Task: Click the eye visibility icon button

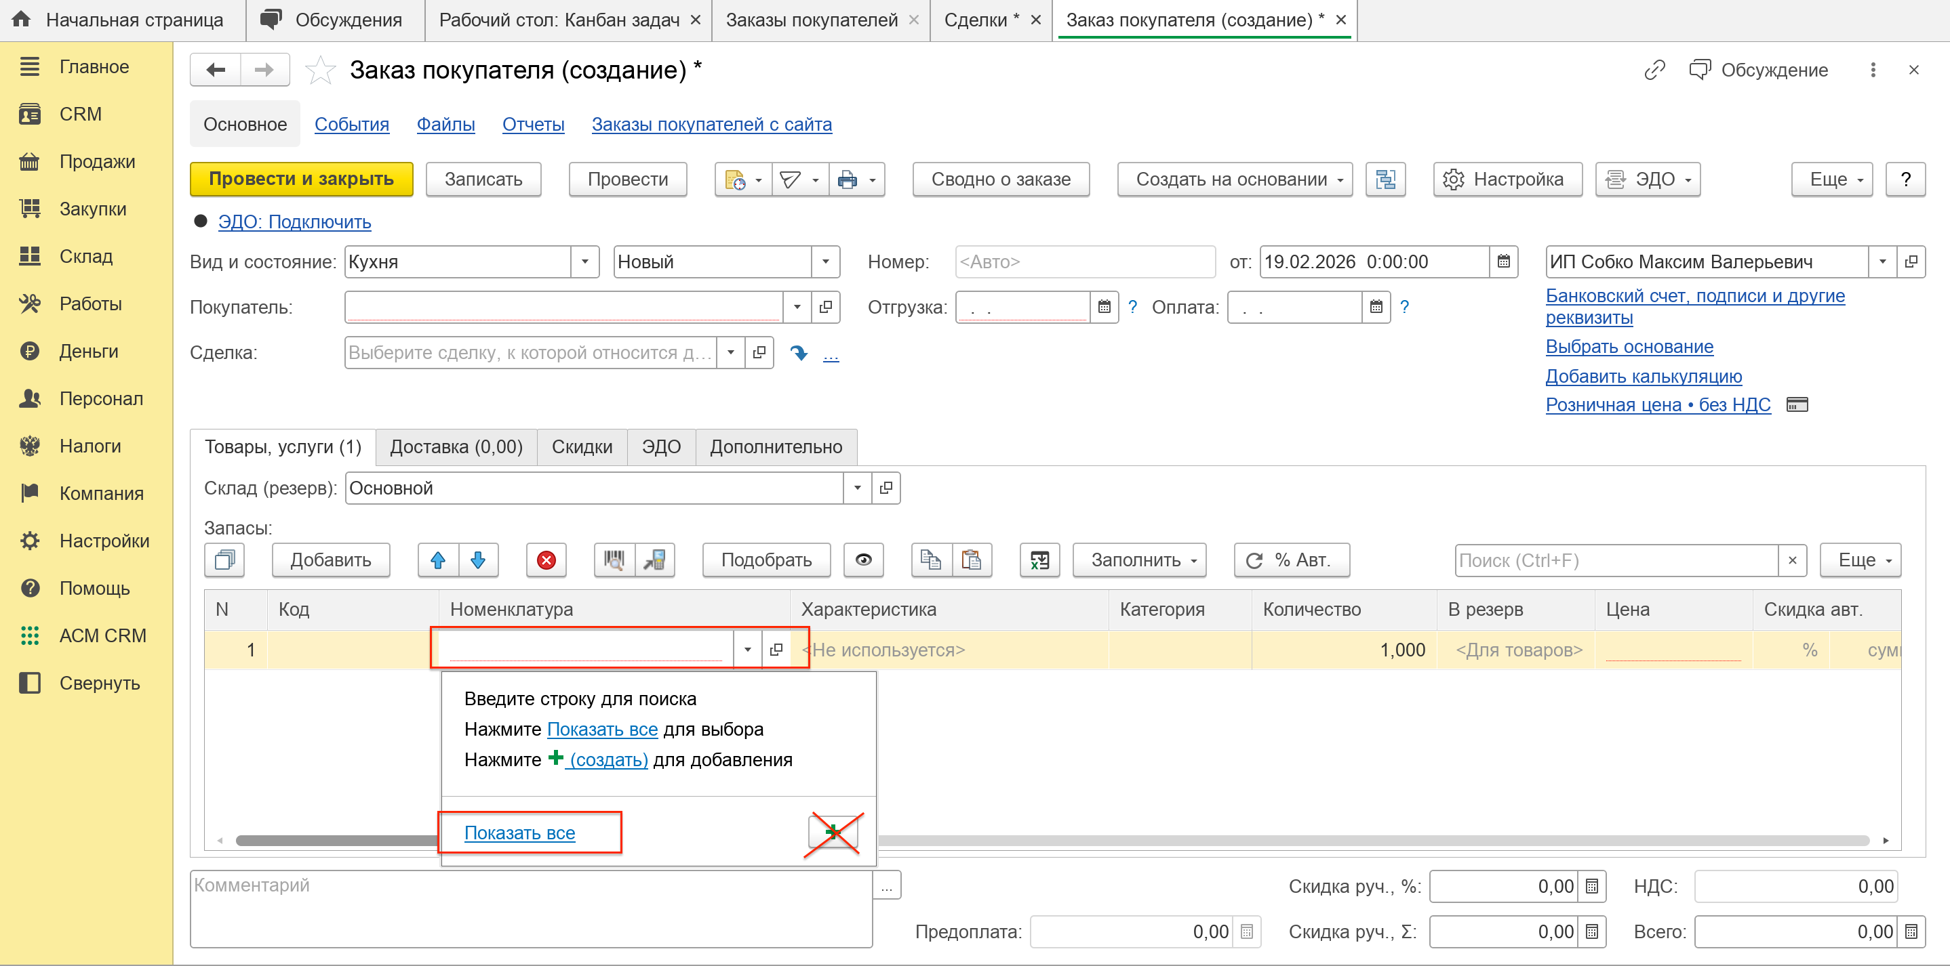Action: pos(863,560)
